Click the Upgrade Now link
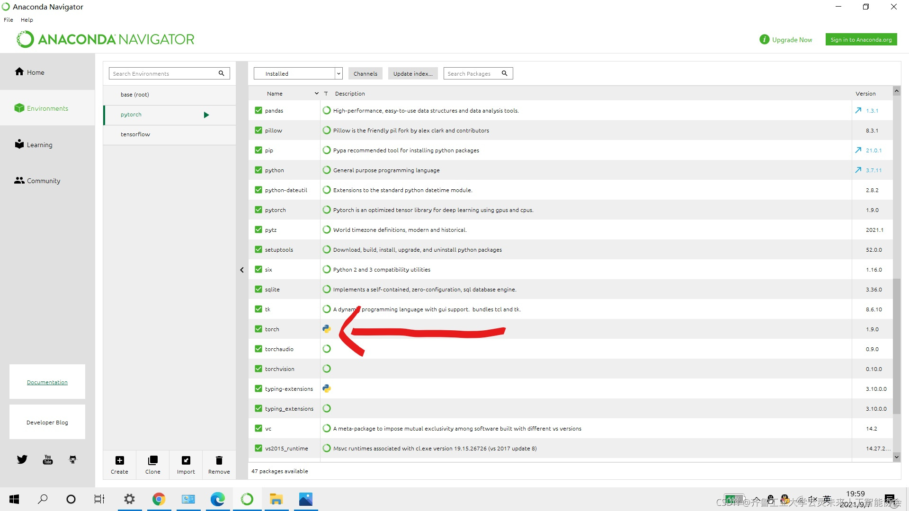The image size is (909, 511). 792,40
